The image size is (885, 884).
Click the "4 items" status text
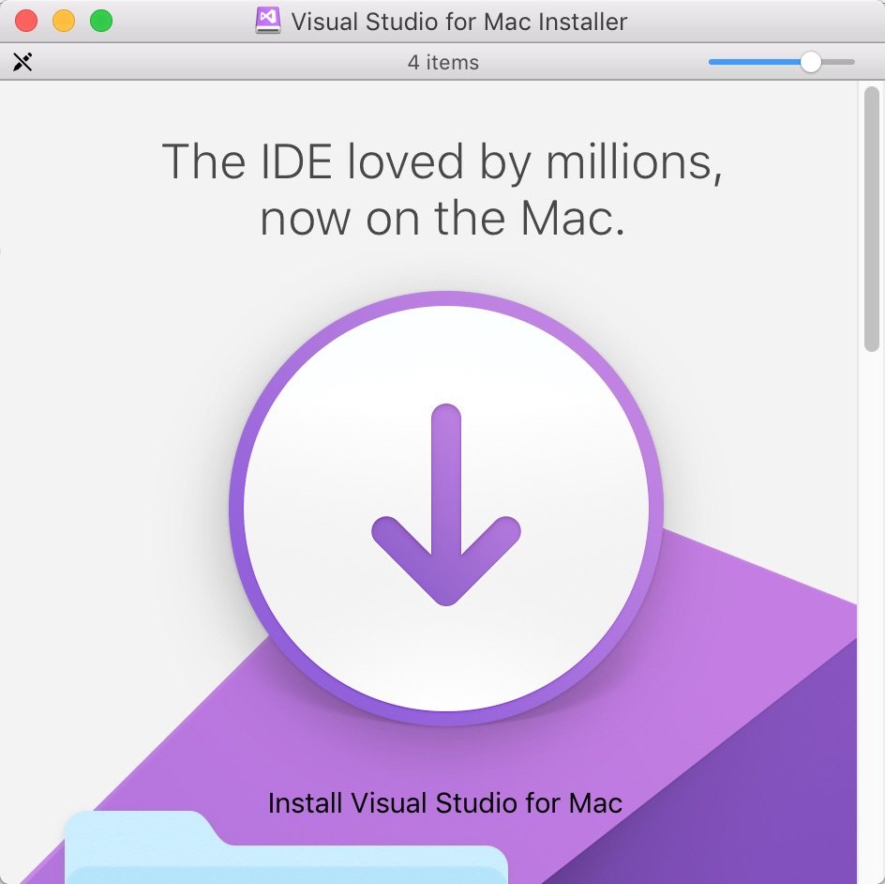(x=442, y=63)
